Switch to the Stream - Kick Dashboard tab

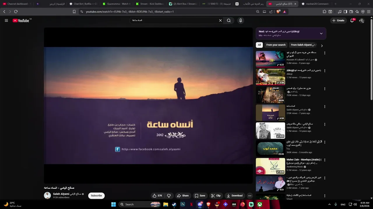click(150, 4)
